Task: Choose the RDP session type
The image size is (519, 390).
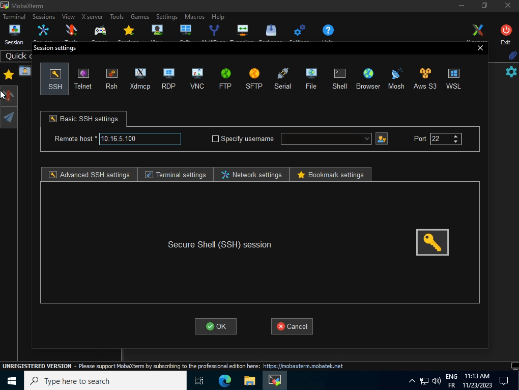Action: pos(168,79)
